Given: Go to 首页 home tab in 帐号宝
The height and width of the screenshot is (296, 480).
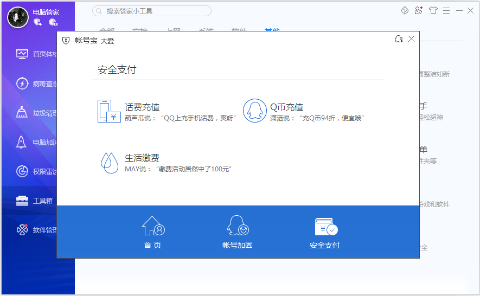Looking at the screenshot, I should (x=153, y=232).
